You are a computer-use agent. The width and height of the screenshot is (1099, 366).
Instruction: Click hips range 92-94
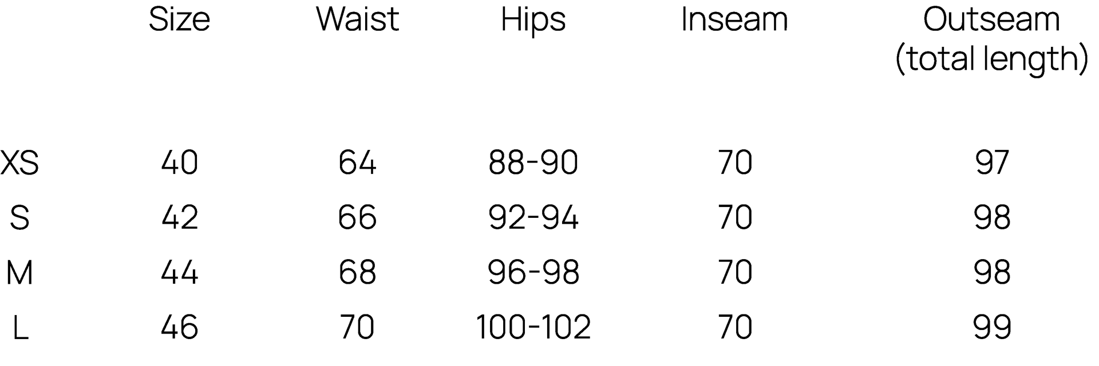pos(533,218)
